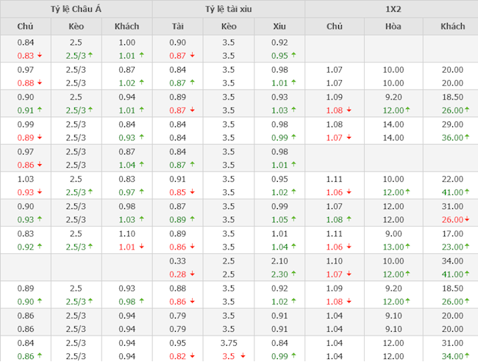Click the 2.10 Xỉu odds value
The width and height of the screenshot is (478, 362).
click(279, 261)
